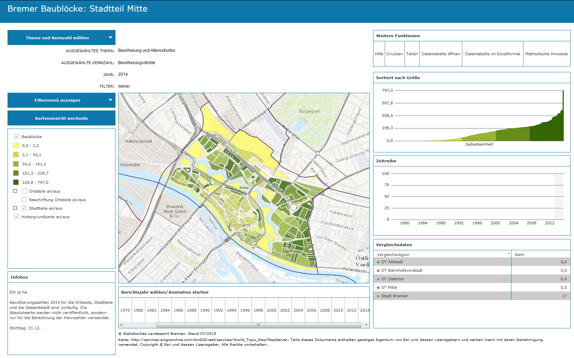Enable the Ortsteile an/aus checkbox
The height and width of the screenshot is (358, 574).
[x=24, y=191]
